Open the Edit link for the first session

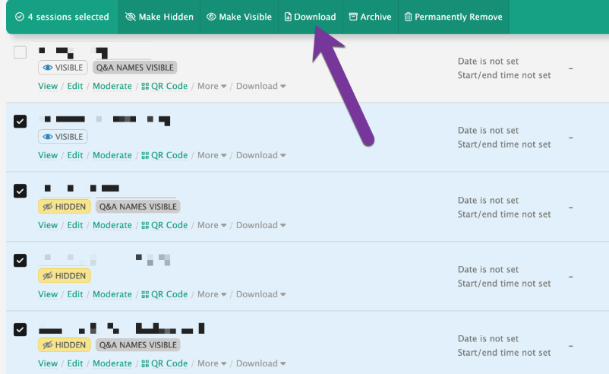coord(75,86)
